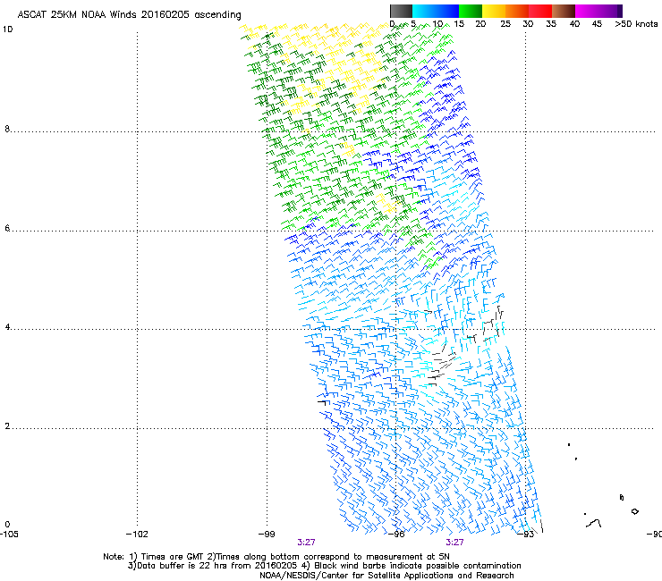Click the 'Data buffer is 22 hrs' note
662x581 pixels.
324,566
